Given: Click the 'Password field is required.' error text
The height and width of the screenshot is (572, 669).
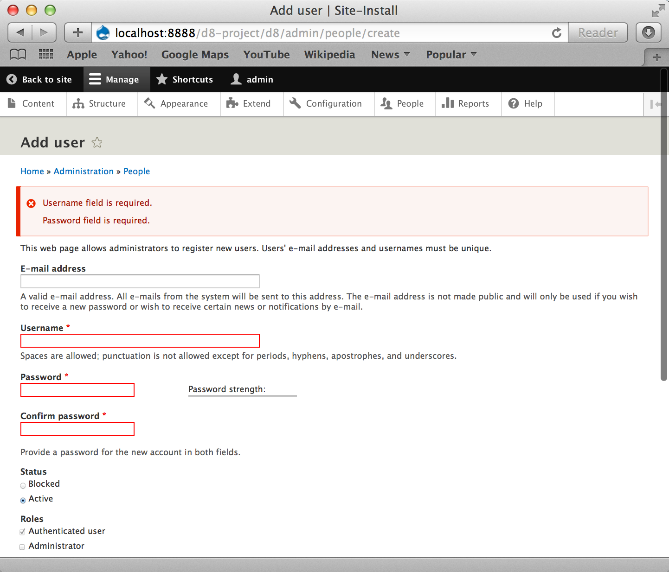Looking at the screenshot, I should (x=96, y=220).
